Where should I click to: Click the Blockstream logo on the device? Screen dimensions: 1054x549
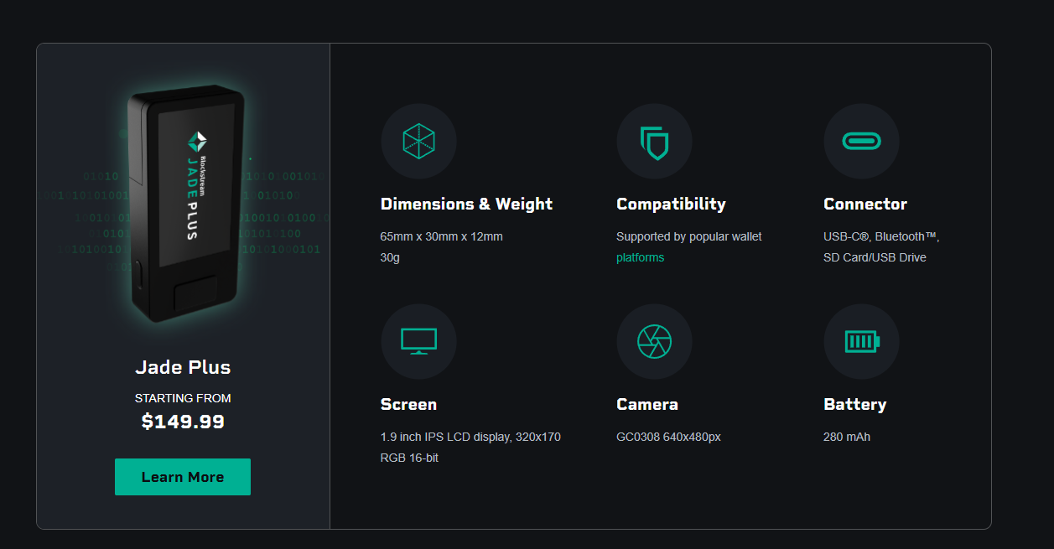[x=197, y=142]
